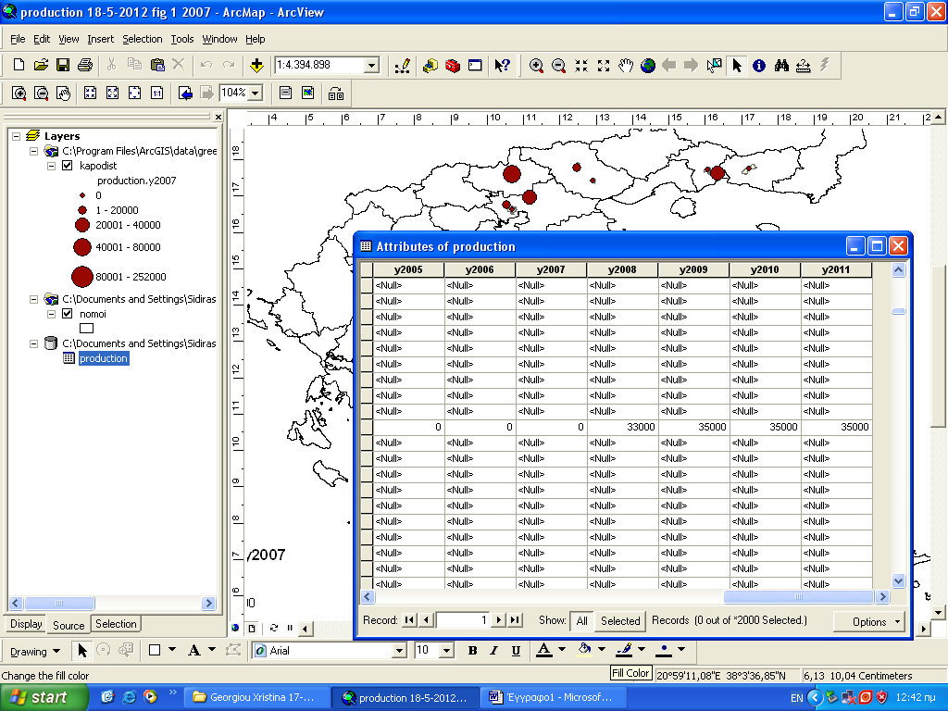Collapse the kapodist layer legend
Image resolution: width=948 pixels, height=711 pixels.
coord(51,166)
